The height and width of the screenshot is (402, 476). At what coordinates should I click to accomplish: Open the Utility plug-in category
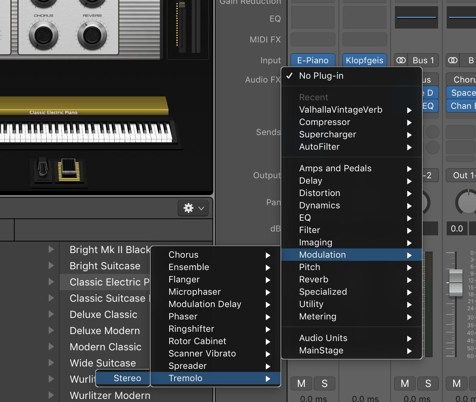352,304
